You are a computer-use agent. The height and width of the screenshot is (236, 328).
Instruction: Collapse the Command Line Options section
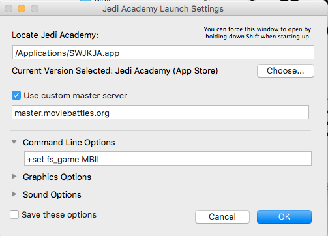click(x=14, y=142)
